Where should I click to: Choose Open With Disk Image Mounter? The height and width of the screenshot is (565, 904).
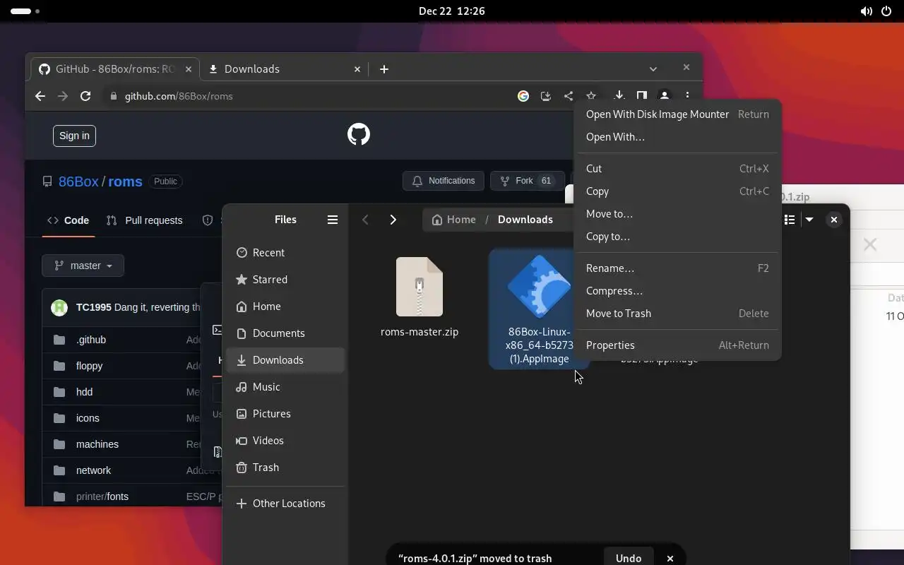pyautogui.click(x=677, y=114)
